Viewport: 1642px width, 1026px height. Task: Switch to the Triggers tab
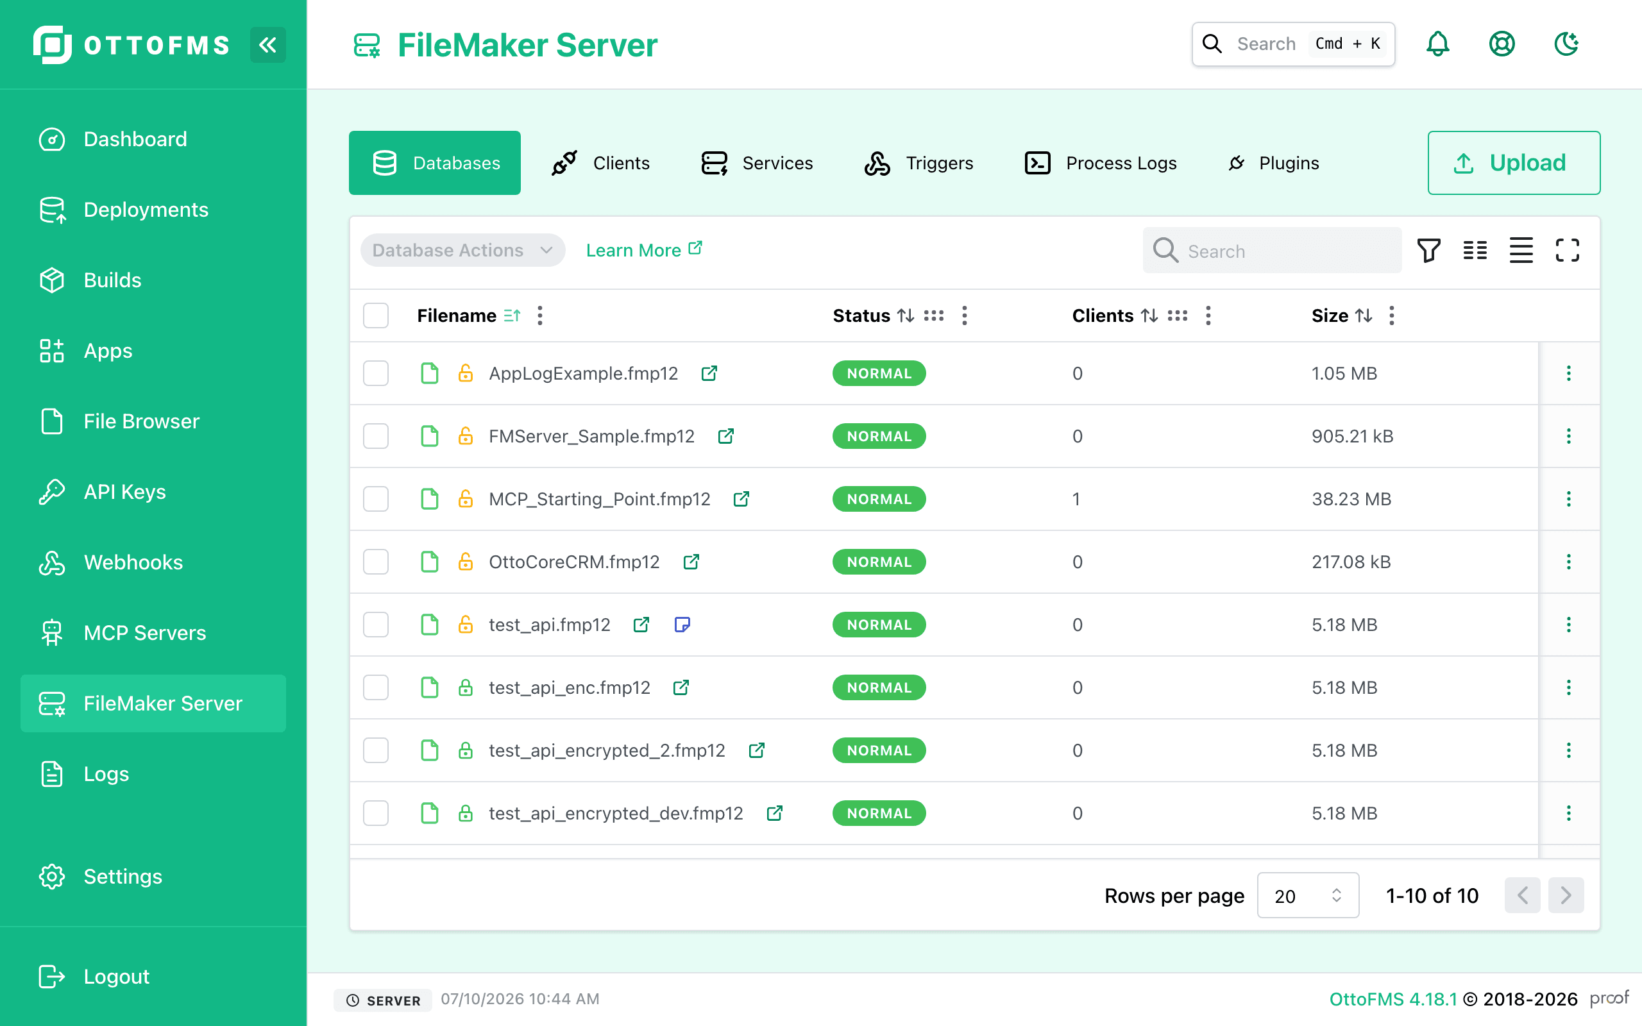tap(918, 163)
